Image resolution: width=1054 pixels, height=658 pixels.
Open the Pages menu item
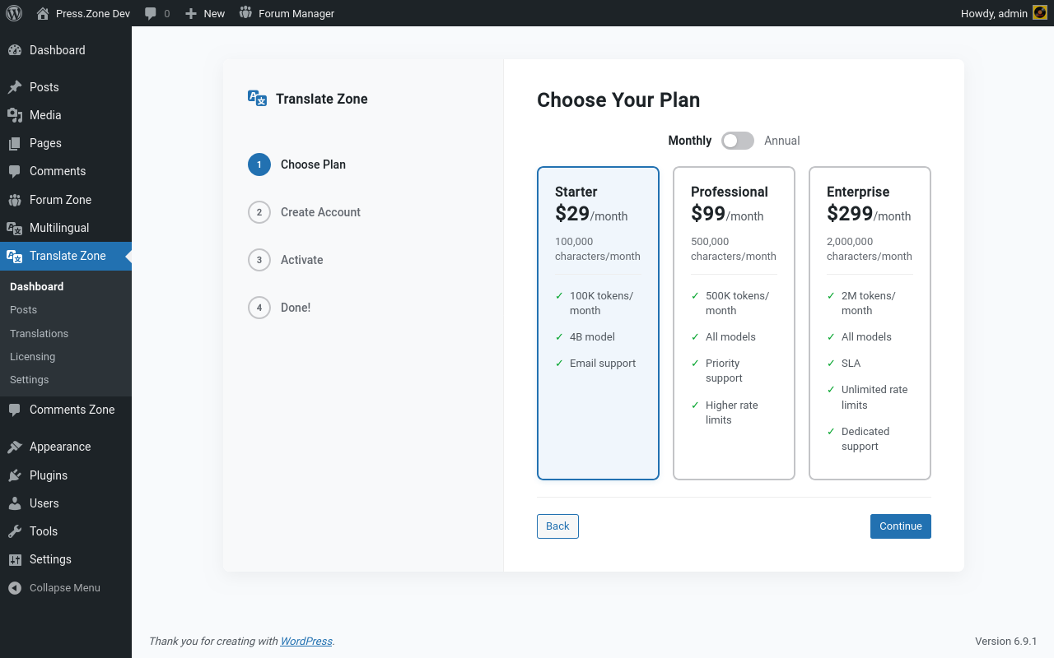(x=66, y=143)
